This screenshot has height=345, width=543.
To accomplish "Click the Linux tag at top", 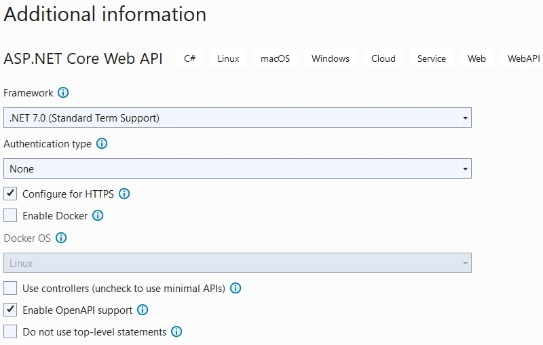I will [228, 58].
